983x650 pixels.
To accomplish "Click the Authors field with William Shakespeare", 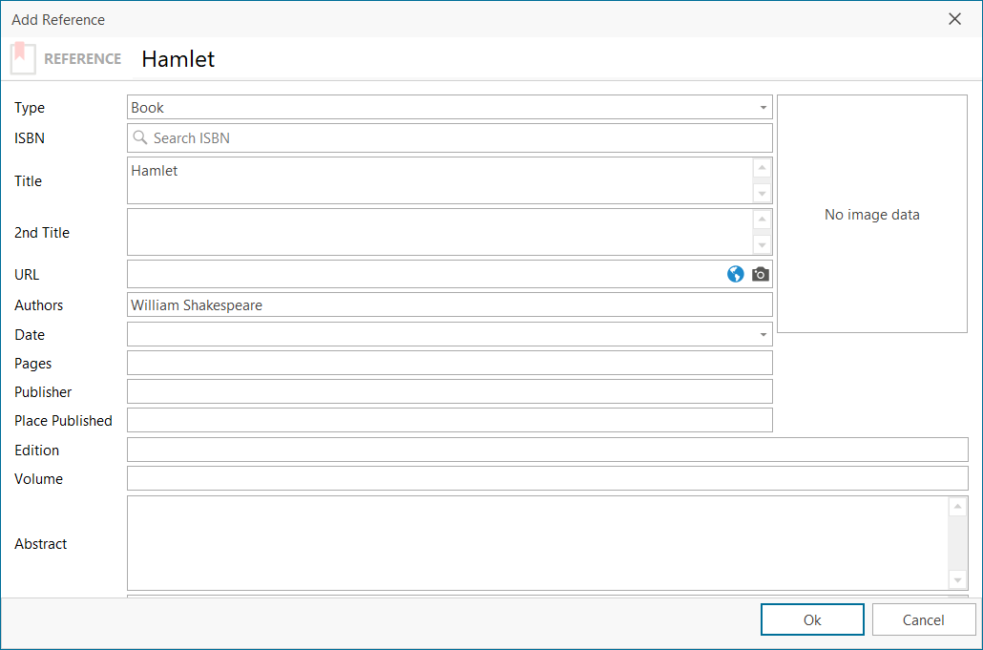I will coord(449,305).
